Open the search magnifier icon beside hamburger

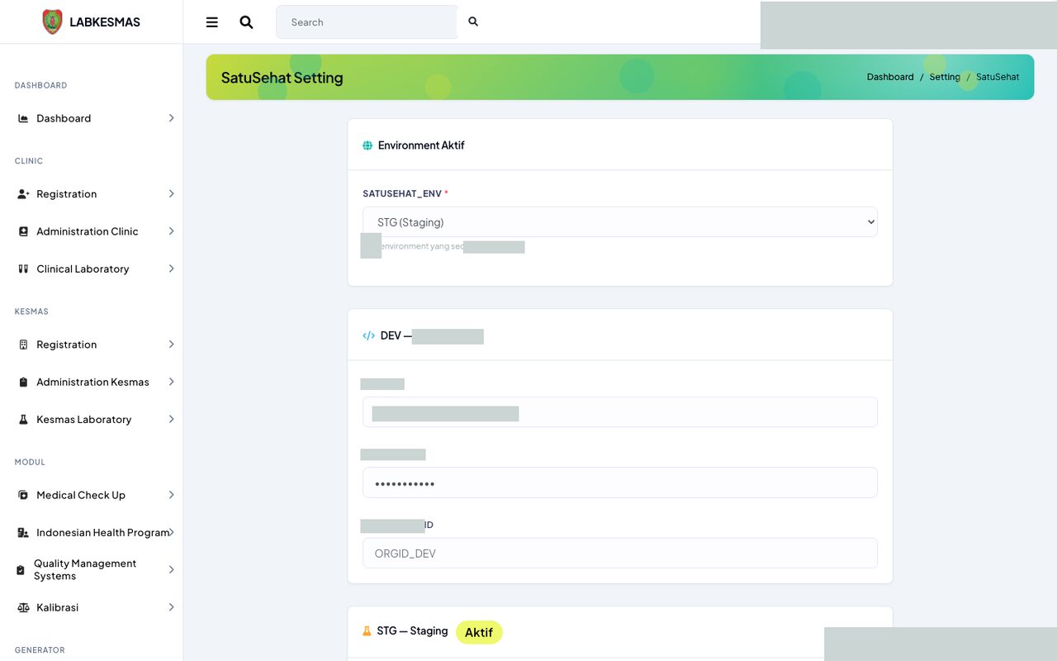246,22
